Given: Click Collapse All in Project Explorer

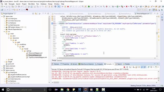Looking at the screenshot, I should pos(33,14).
